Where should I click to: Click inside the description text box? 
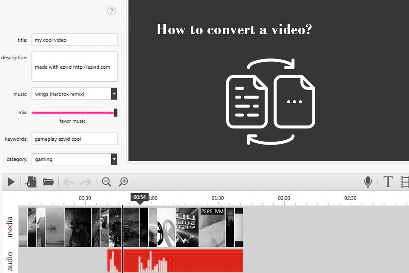click(74, 67)
